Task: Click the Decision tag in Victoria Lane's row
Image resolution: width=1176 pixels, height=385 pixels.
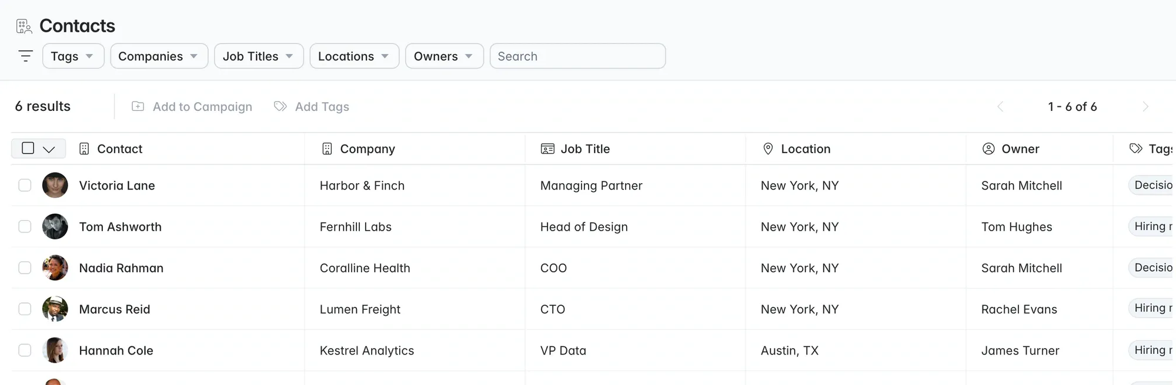Action: tap(1152, 185)
